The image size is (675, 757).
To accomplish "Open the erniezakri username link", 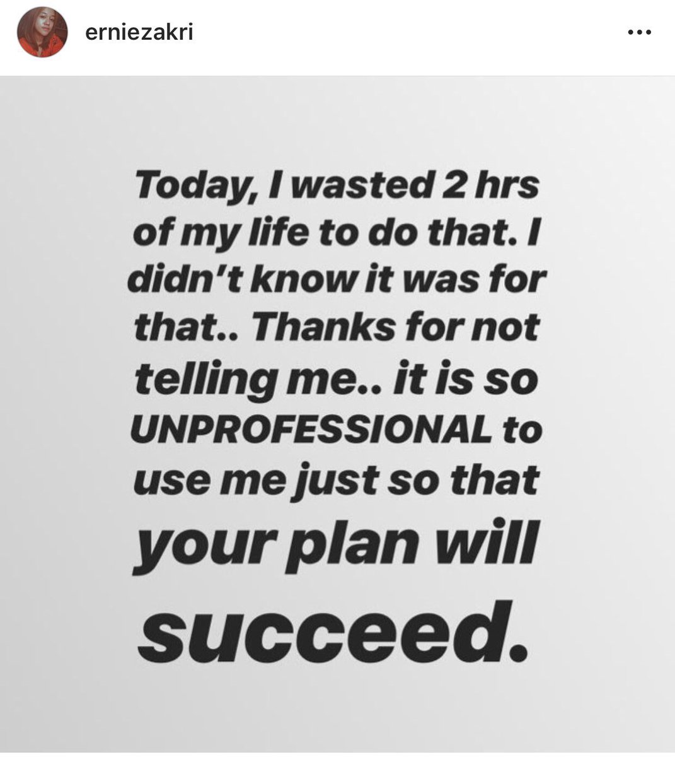I will pyautogui.click(x=139, y=32).
